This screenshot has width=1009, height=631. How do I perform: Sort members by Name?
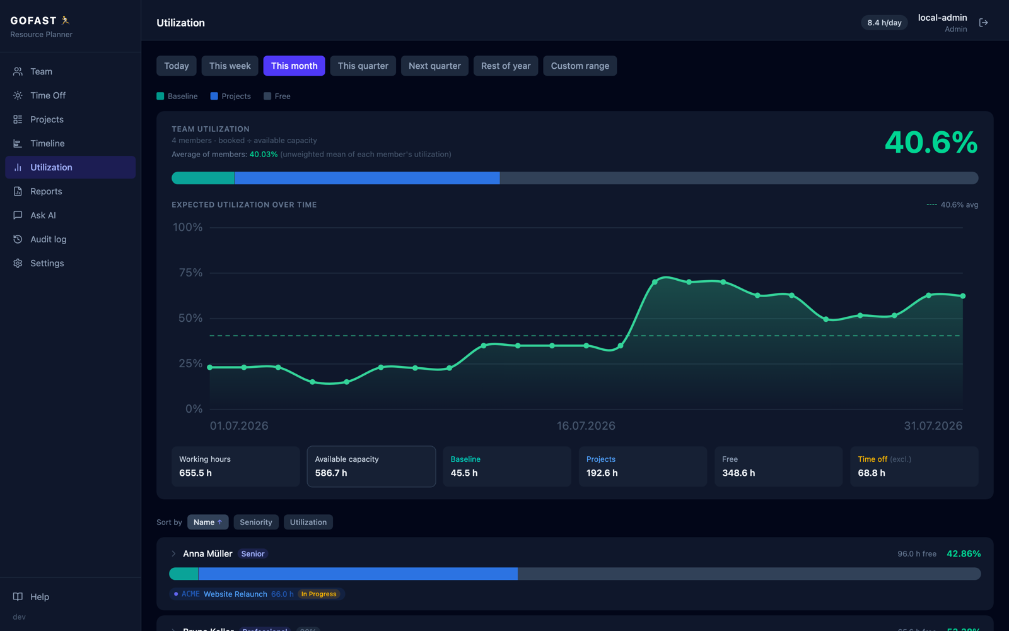tap(207, 522)
